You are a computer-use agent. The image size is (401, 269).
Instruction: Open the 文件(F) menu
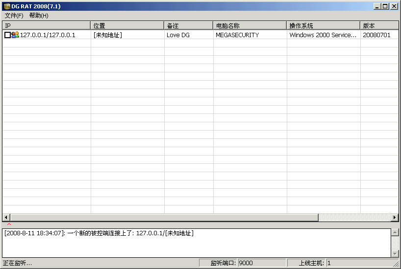[x=14, y=16]
